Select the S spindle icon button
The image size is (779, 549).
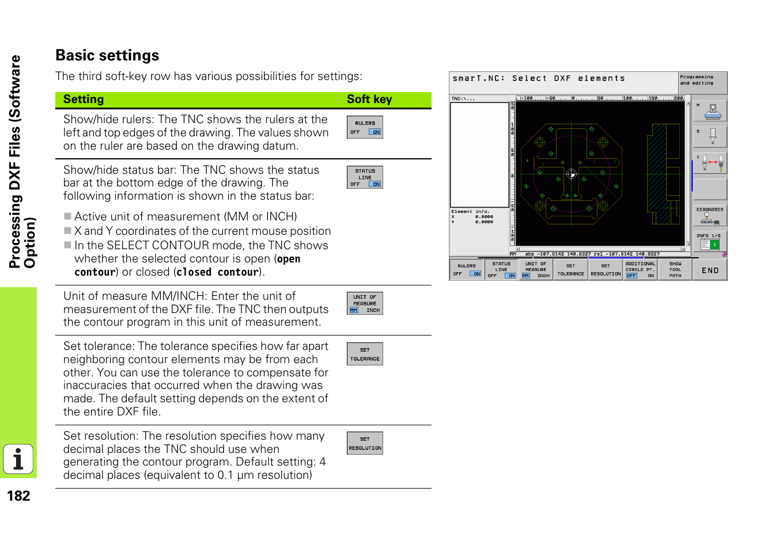tap(710, 137)
